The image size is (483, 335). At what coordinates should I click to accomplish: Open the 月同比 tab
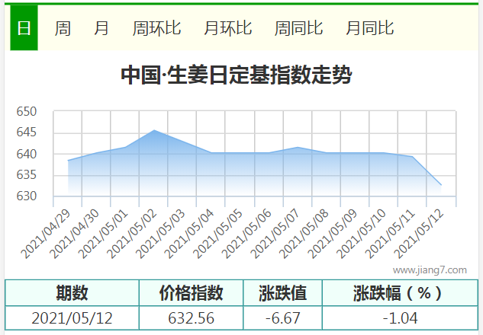[369, 28]
